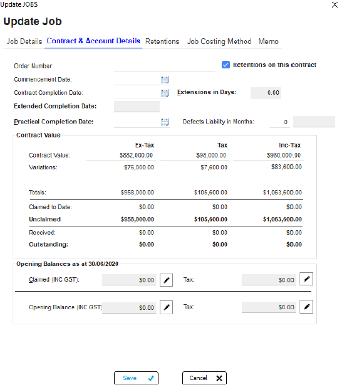Click the Opening Balances as at 30/06/2020 heading
The width and height of the screenshot is (342, 387).
point(67,264)
